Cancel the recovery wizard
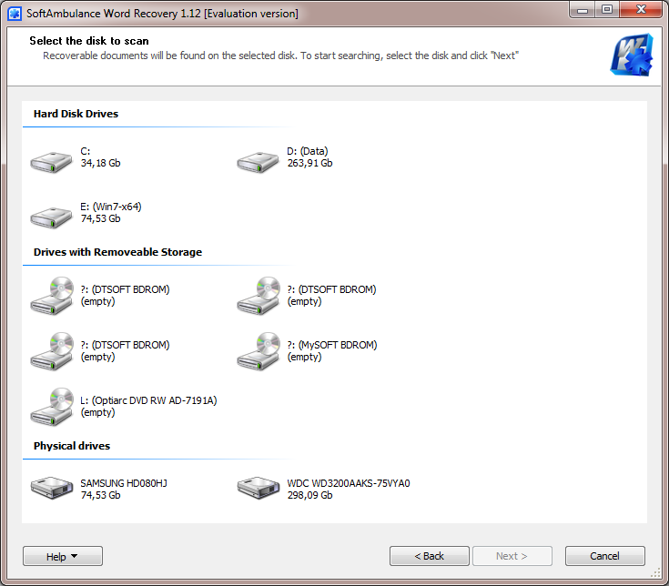This screenshot has height=586, width=669. [604, 556]
